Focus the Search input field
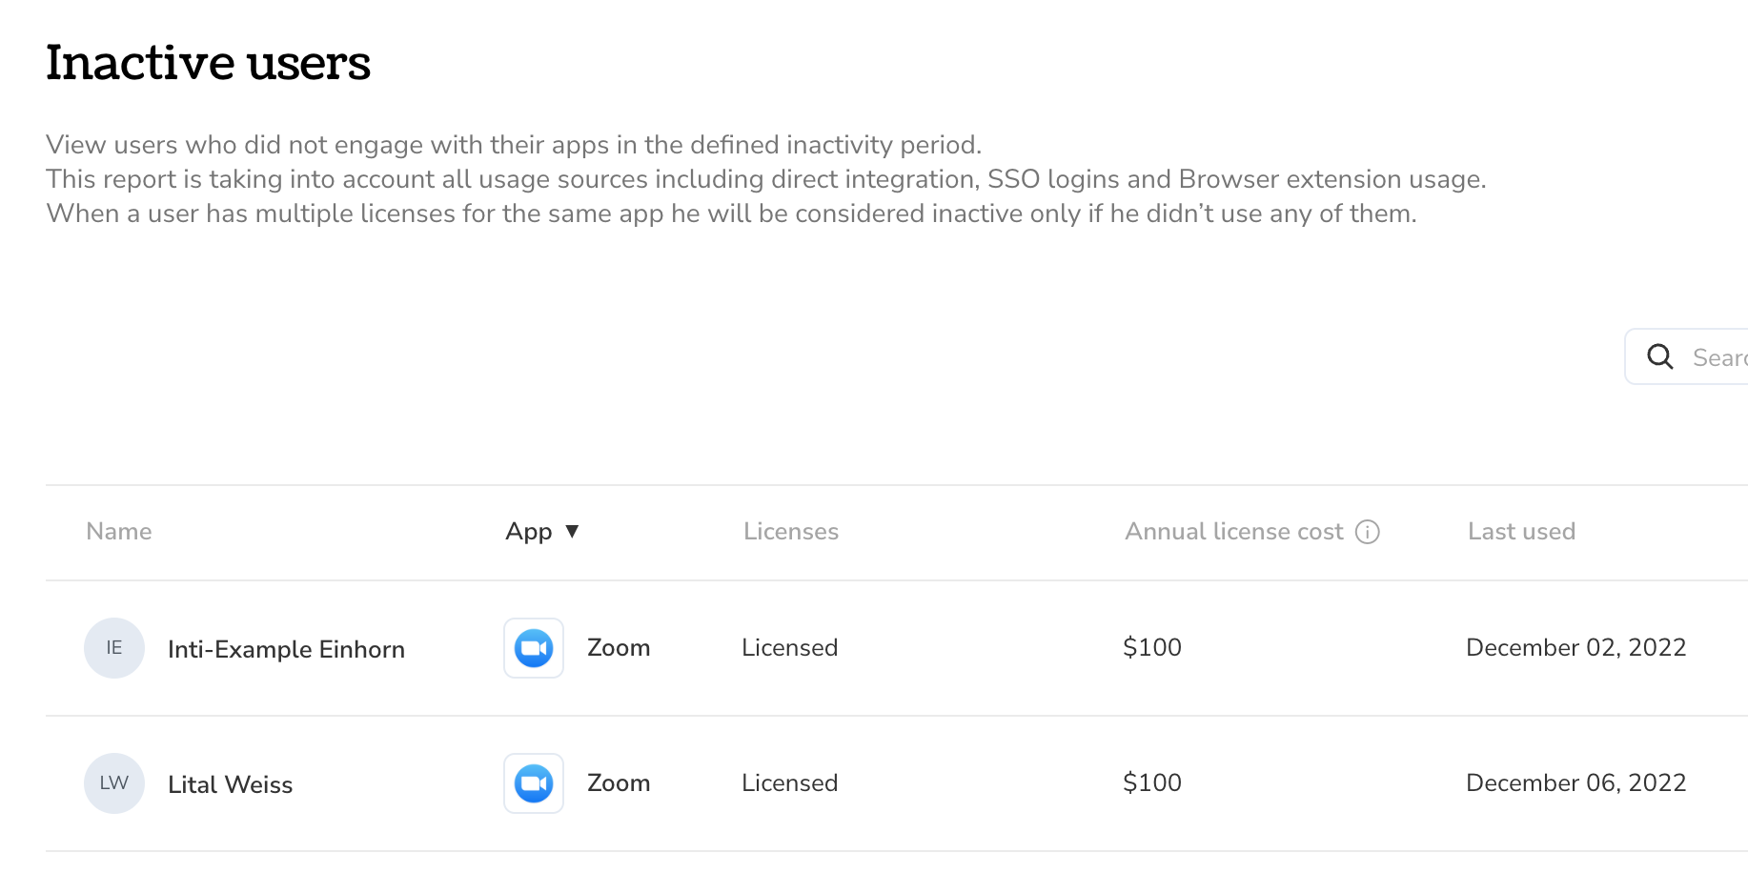The width and height of the screenshot is (1748, 873). click(x=1687, y=356)
